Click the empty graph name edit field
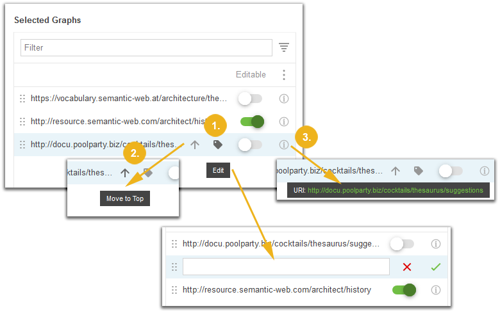 (x=286, y=267)
